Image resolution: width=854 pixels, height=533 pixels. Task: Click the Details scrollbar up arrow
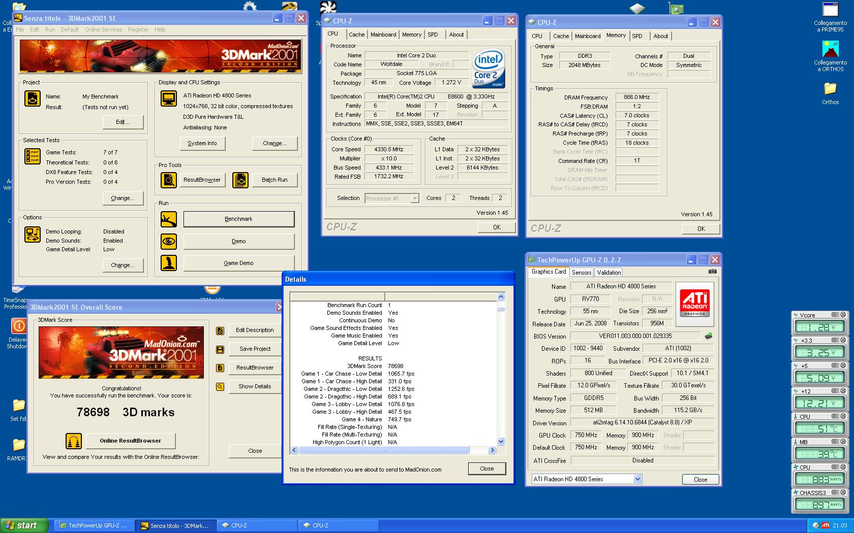(x=501, y=297)
